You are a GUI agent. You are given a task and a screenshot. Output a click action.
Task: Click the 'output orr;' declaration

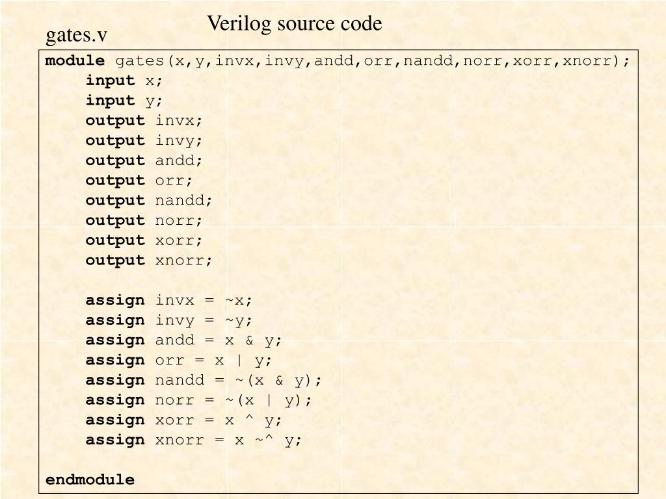tap(139, 181)
